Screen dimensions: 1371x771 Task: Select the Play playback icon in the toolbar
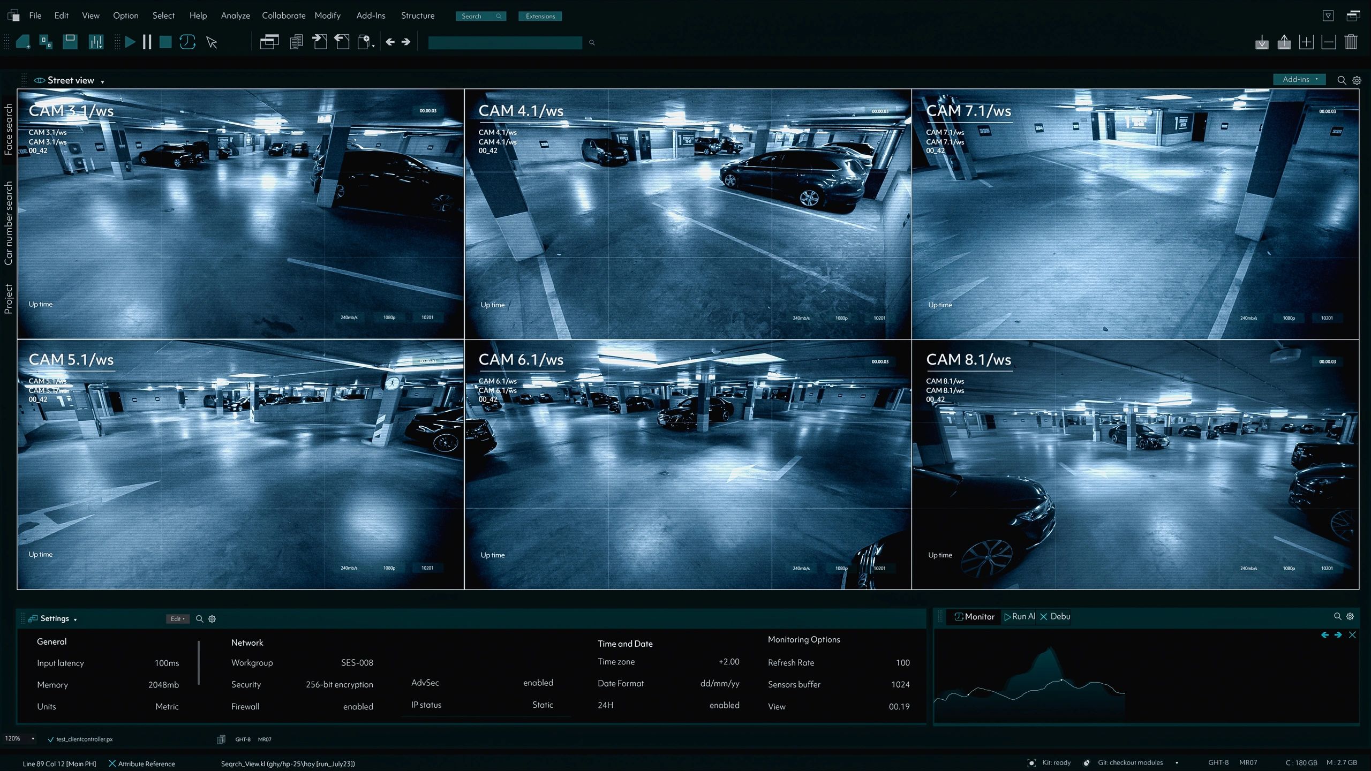[130, 42]
